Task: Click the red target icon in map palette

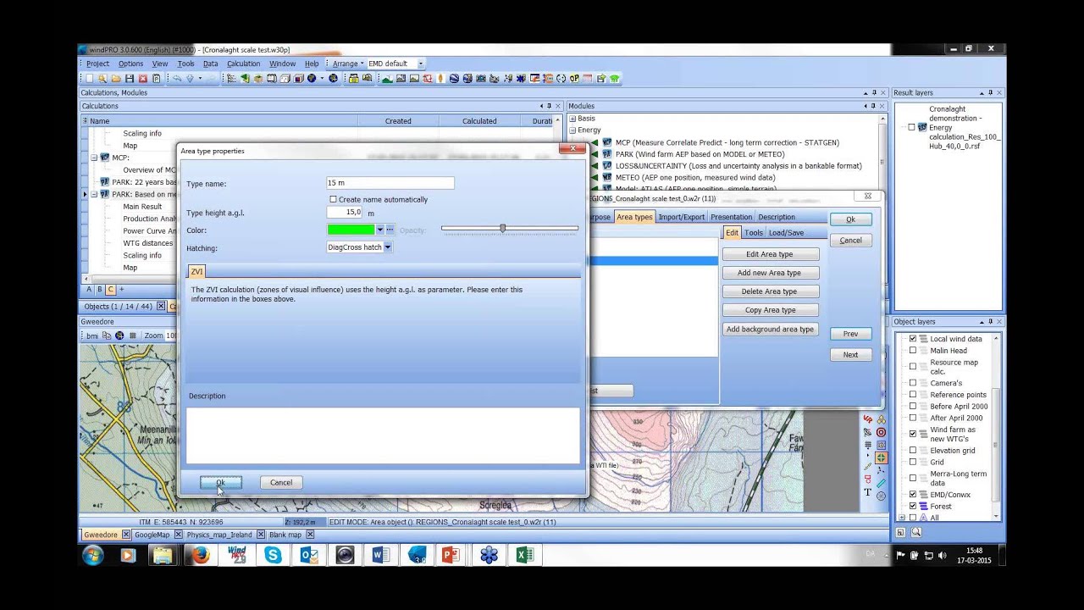Action: pyautogui.click(x=881, y=432)
